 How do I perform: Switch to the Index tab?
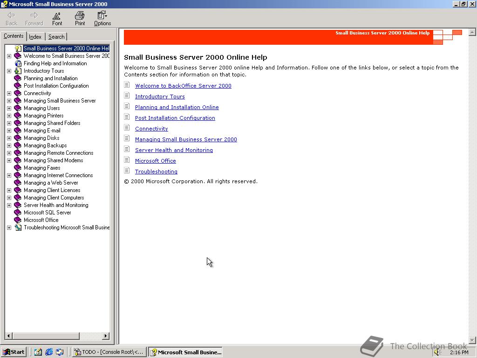click(x=35, y=37)
